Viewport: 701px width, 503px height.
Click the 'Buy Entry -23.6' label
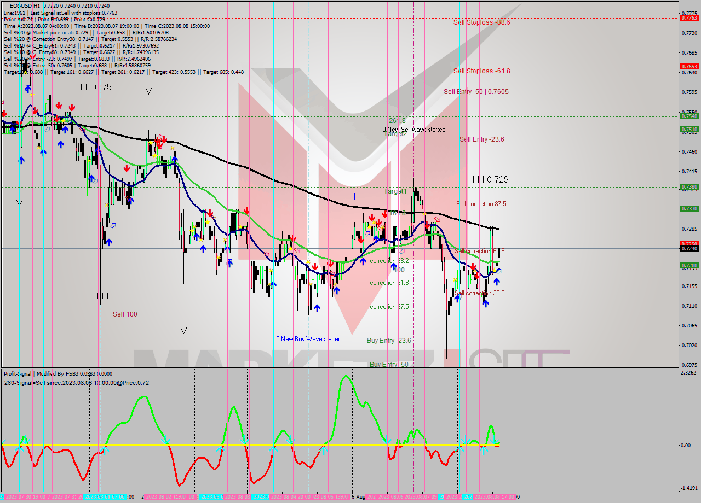coord(389,341)
